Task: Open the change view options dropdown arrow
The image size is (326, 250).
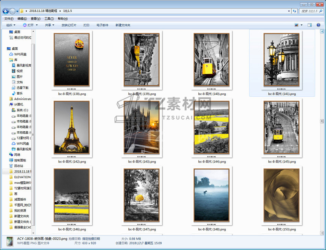Action: click(x=302, y=25)
